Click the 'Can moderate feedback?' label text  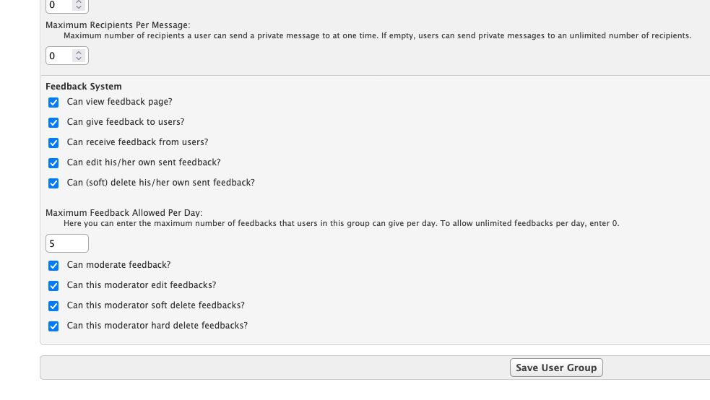pyautogui.click(x=118, y=265)
